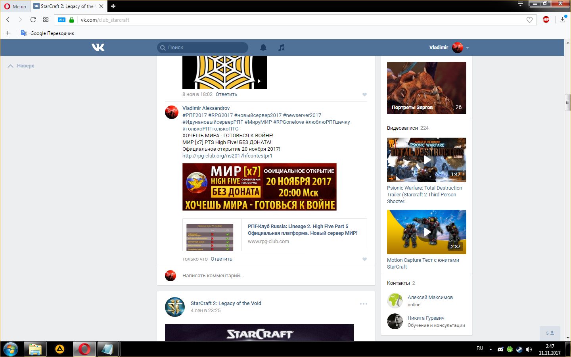Open Никита Гуревич contact
Viewport: 571px width, 357px height.
click(426, 318)
